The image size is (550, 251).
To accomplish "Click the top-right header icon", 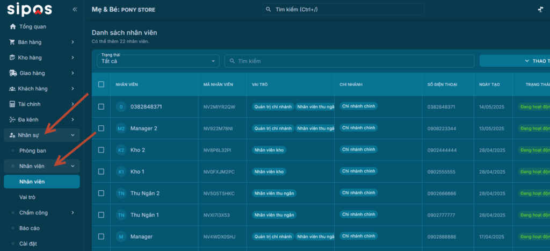I will (540, 10).
